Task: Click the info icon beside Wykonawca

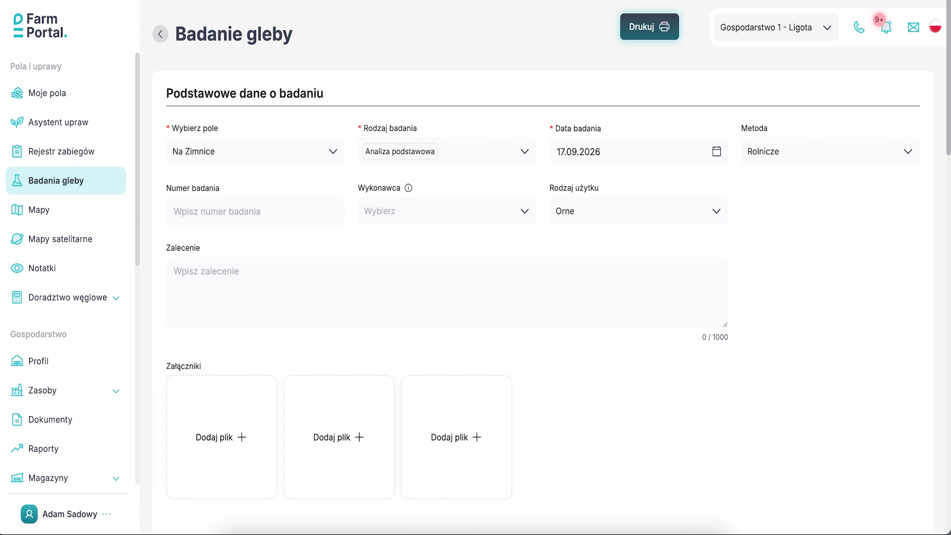Action: click(x=408, y=188)
